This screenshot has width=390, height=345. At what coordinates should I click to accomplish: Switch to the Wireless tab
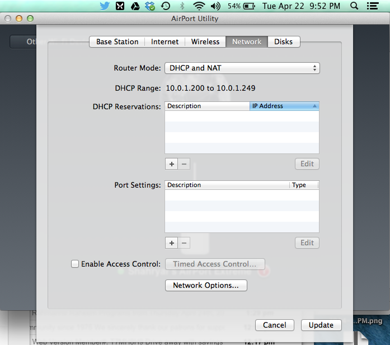(x=205, y=41)
